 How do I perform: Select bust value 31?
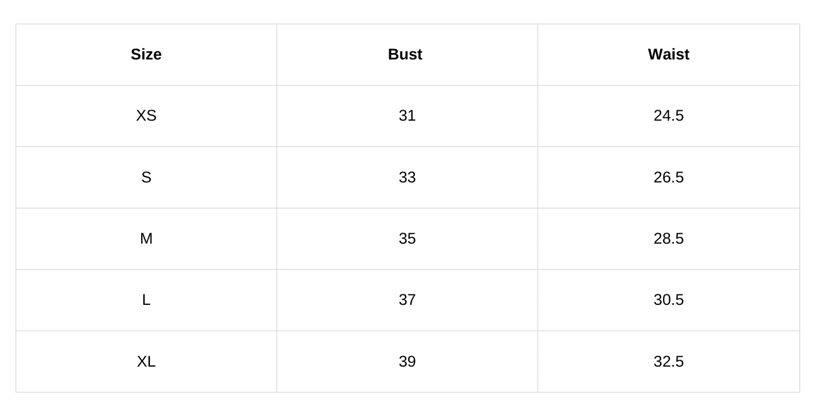tap(407, 115)
